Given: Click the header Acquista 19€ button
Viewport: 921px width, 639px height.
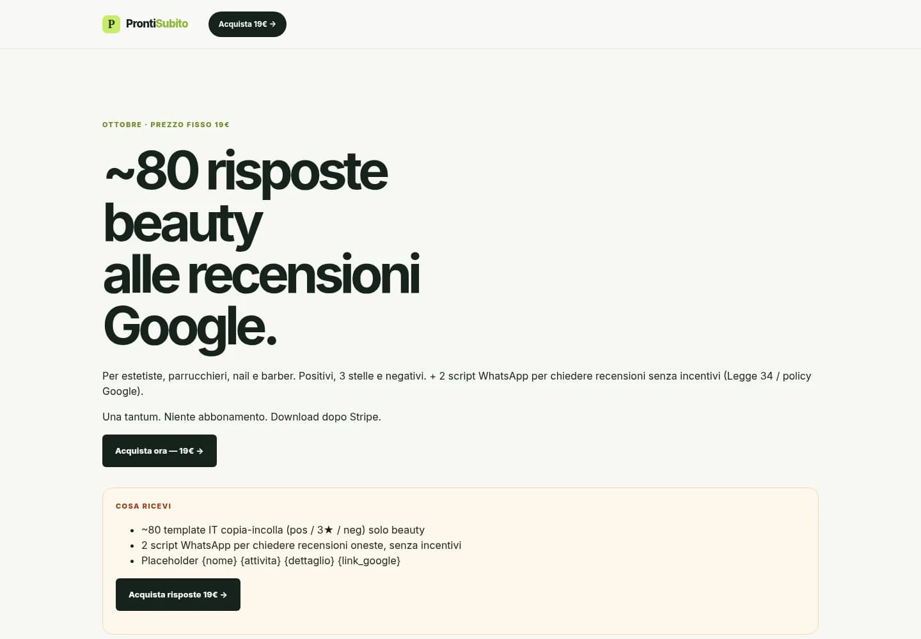Looking at the screenshot, I should point(248,24).
